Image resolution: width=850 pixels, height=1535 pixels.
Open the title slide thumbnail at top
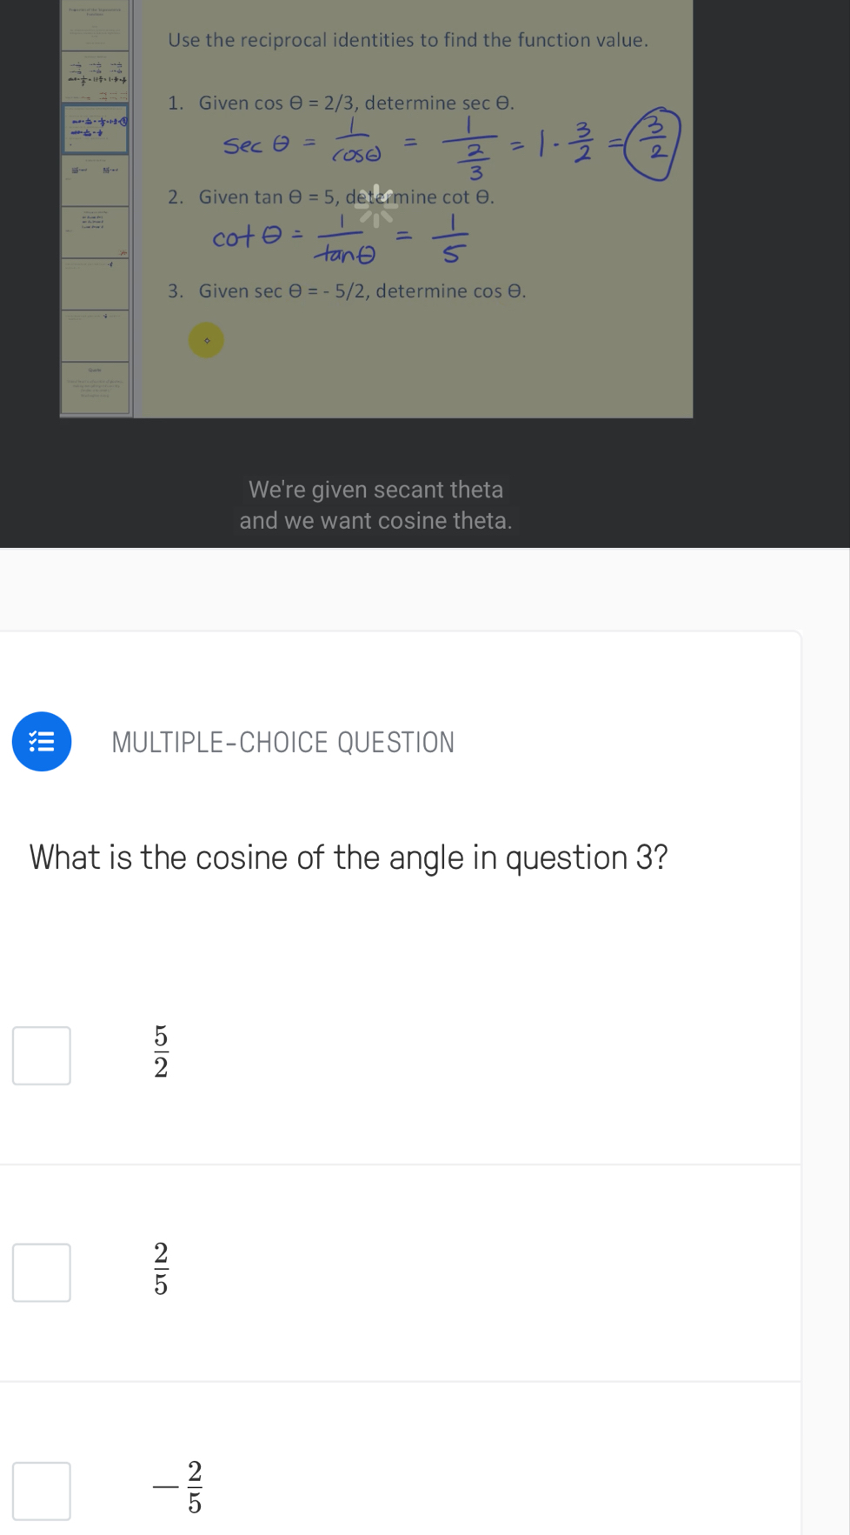pyautogui.click(x=95, y=25)
